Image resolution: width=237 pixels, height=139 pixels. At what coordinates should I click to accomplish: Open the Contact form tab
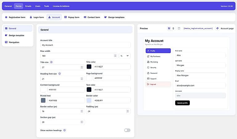pos(92,17)
